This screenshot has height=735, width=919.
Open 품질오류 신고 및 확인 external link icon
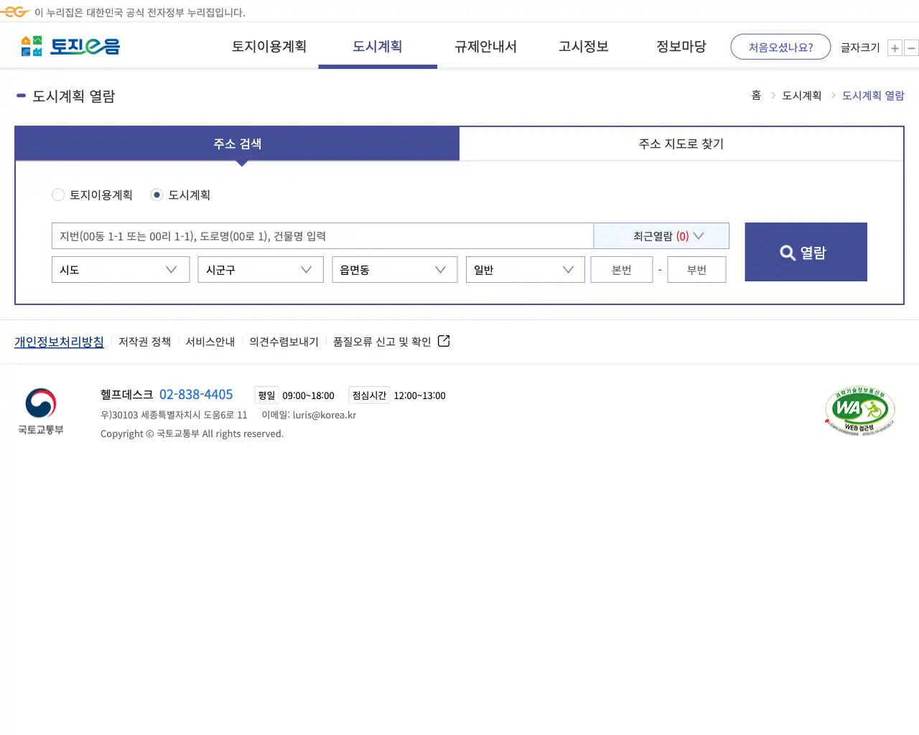[x=444, y=341]
